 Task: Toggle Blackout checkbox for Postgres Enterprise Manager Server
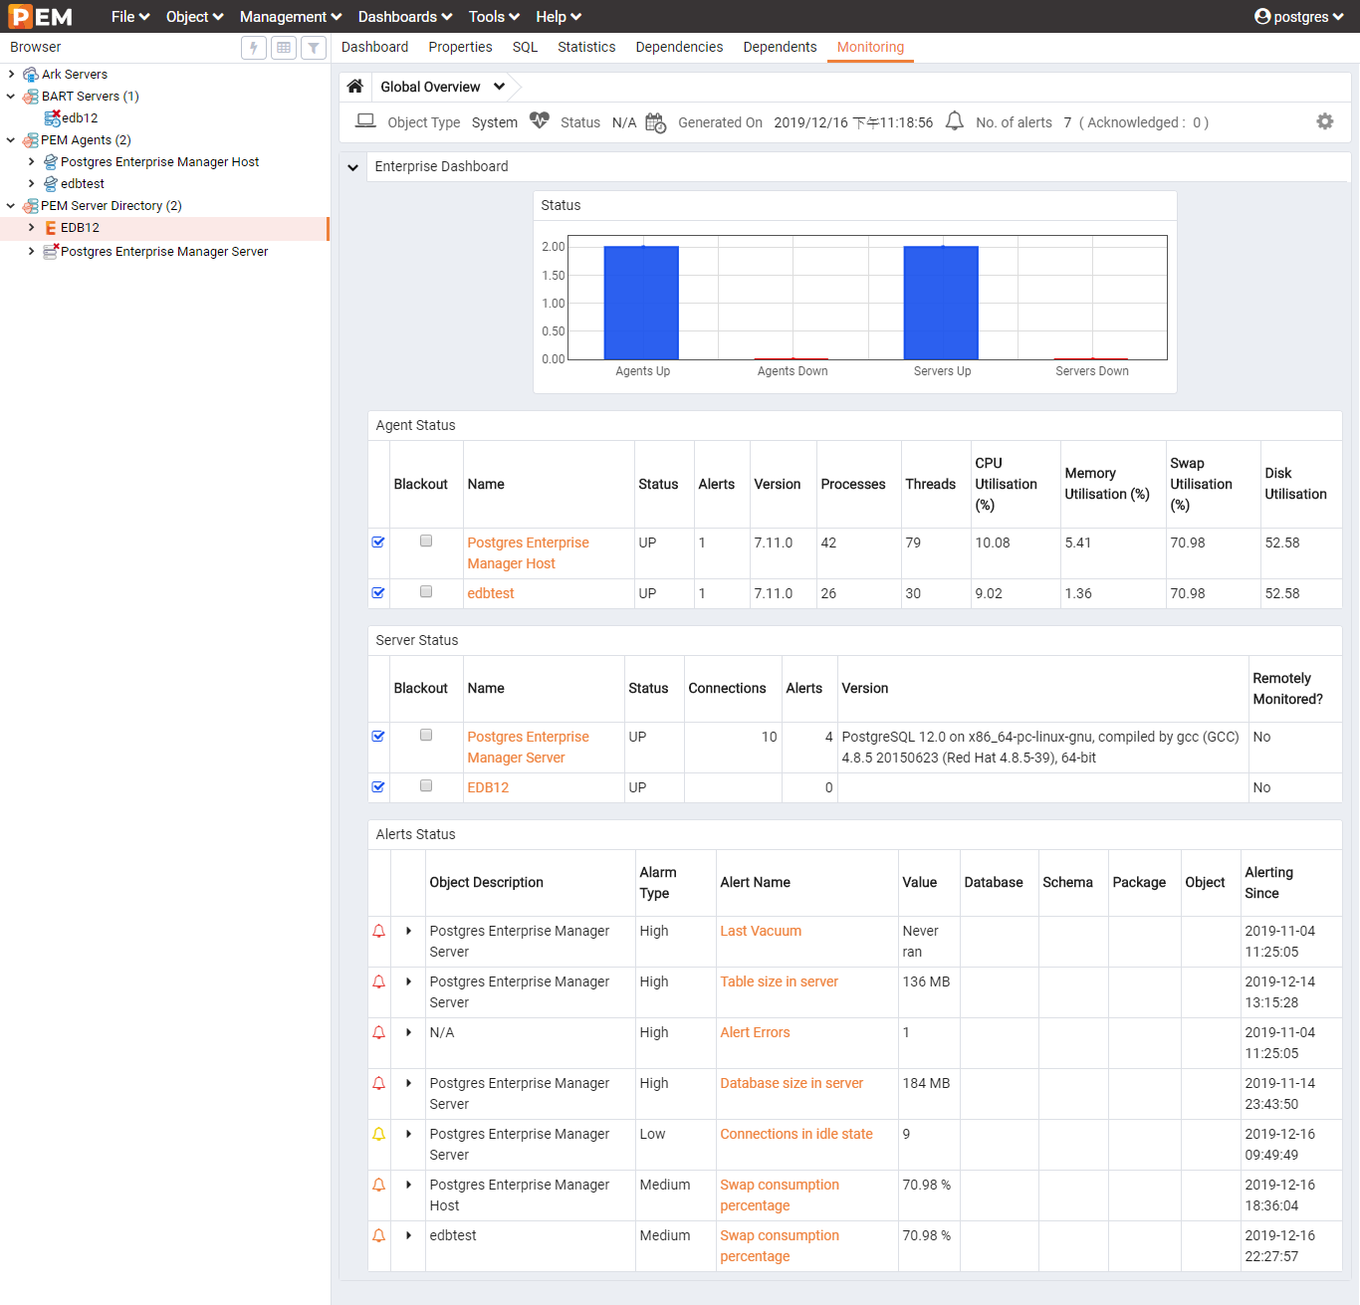point(426,736)
